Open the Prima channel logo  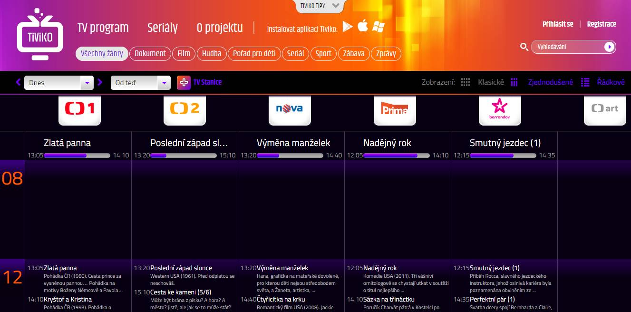[395, 110]
